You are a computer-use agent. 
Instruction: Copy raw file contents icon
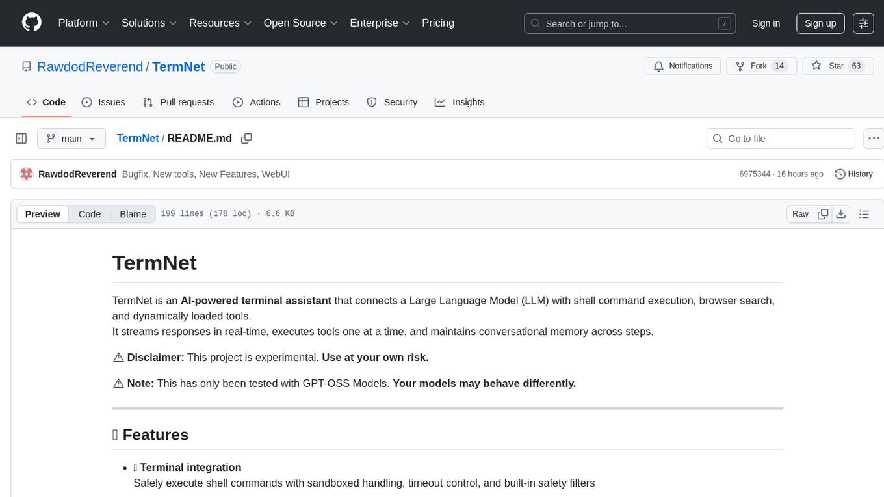[x=823, y=214]
